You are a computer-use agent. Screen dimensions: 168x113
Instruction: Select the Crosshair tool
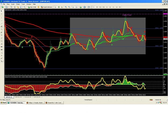point(2,14)
